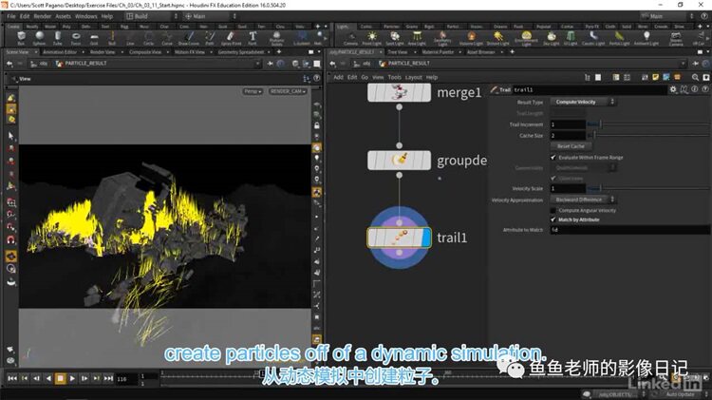Select the Null shelf tool
712x400 pixels.
(x=112, y=38)
